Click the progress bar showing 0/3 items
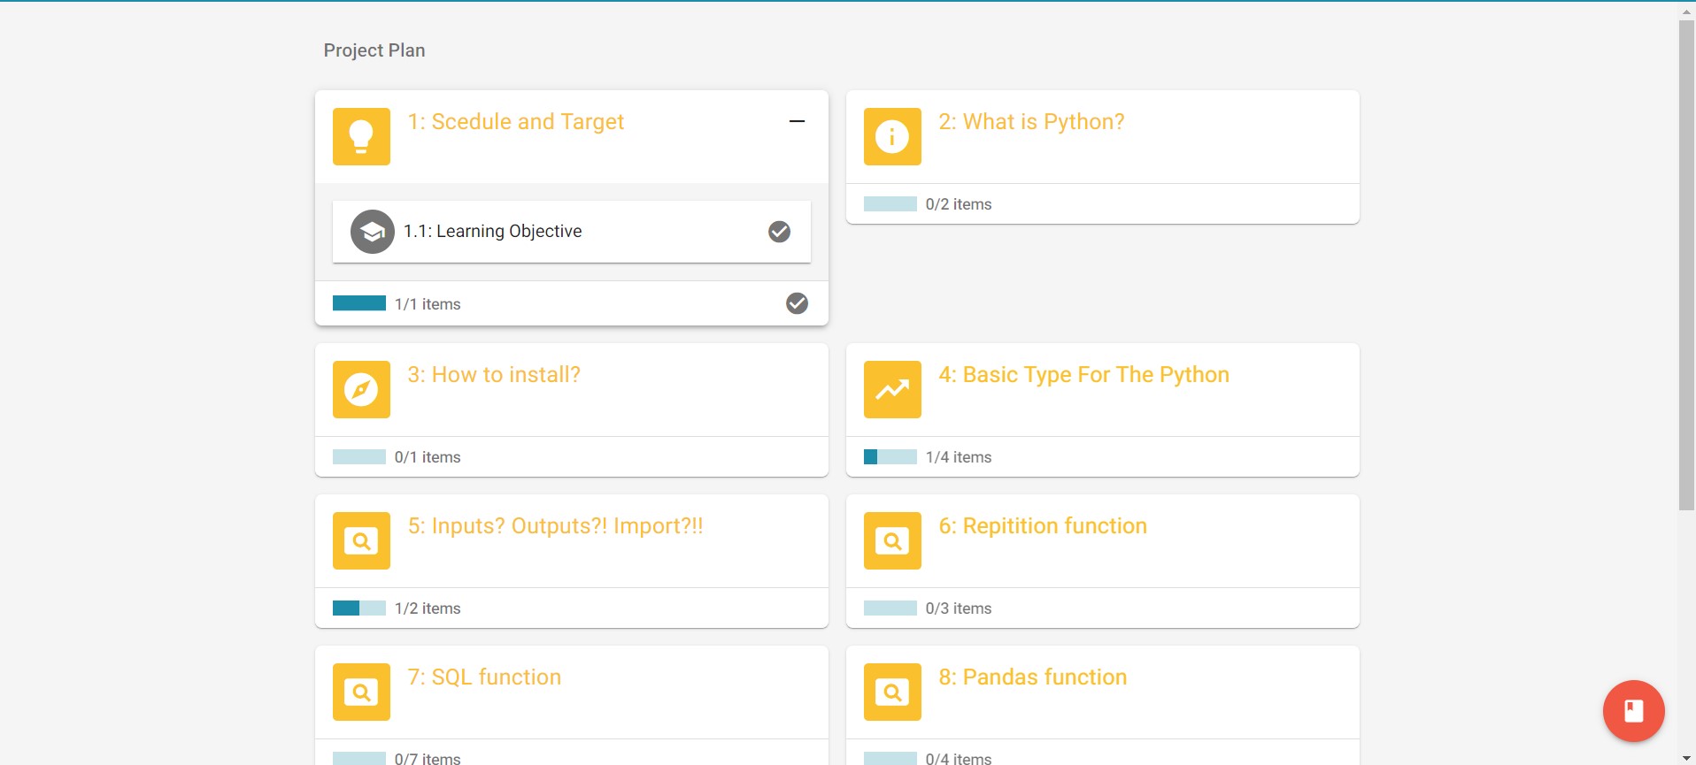 pos(890,608)
